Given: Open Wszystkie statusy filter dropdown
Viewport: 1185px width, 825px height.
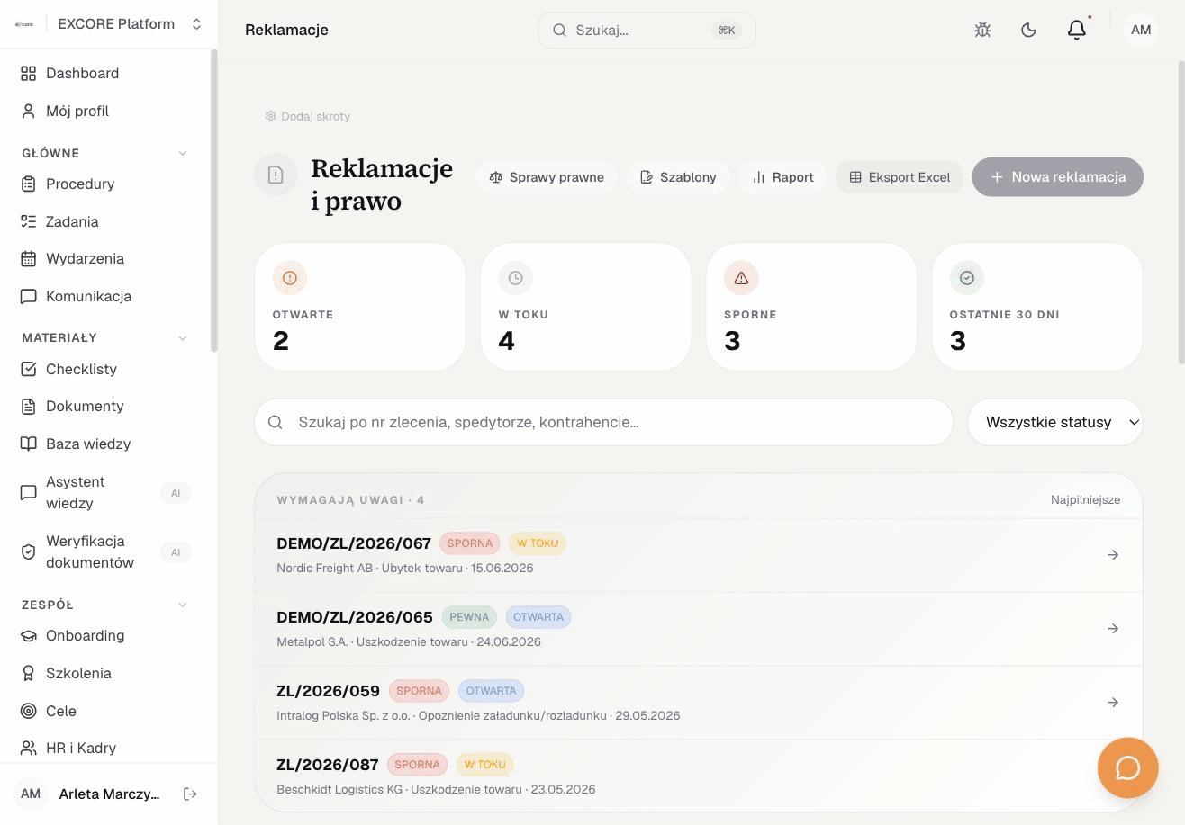Looking at the screenshot, I should (x=1054, y=422).
